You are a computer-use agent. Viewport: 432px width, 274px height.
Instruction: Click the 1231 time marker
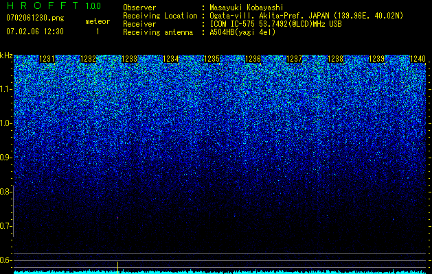47,59
